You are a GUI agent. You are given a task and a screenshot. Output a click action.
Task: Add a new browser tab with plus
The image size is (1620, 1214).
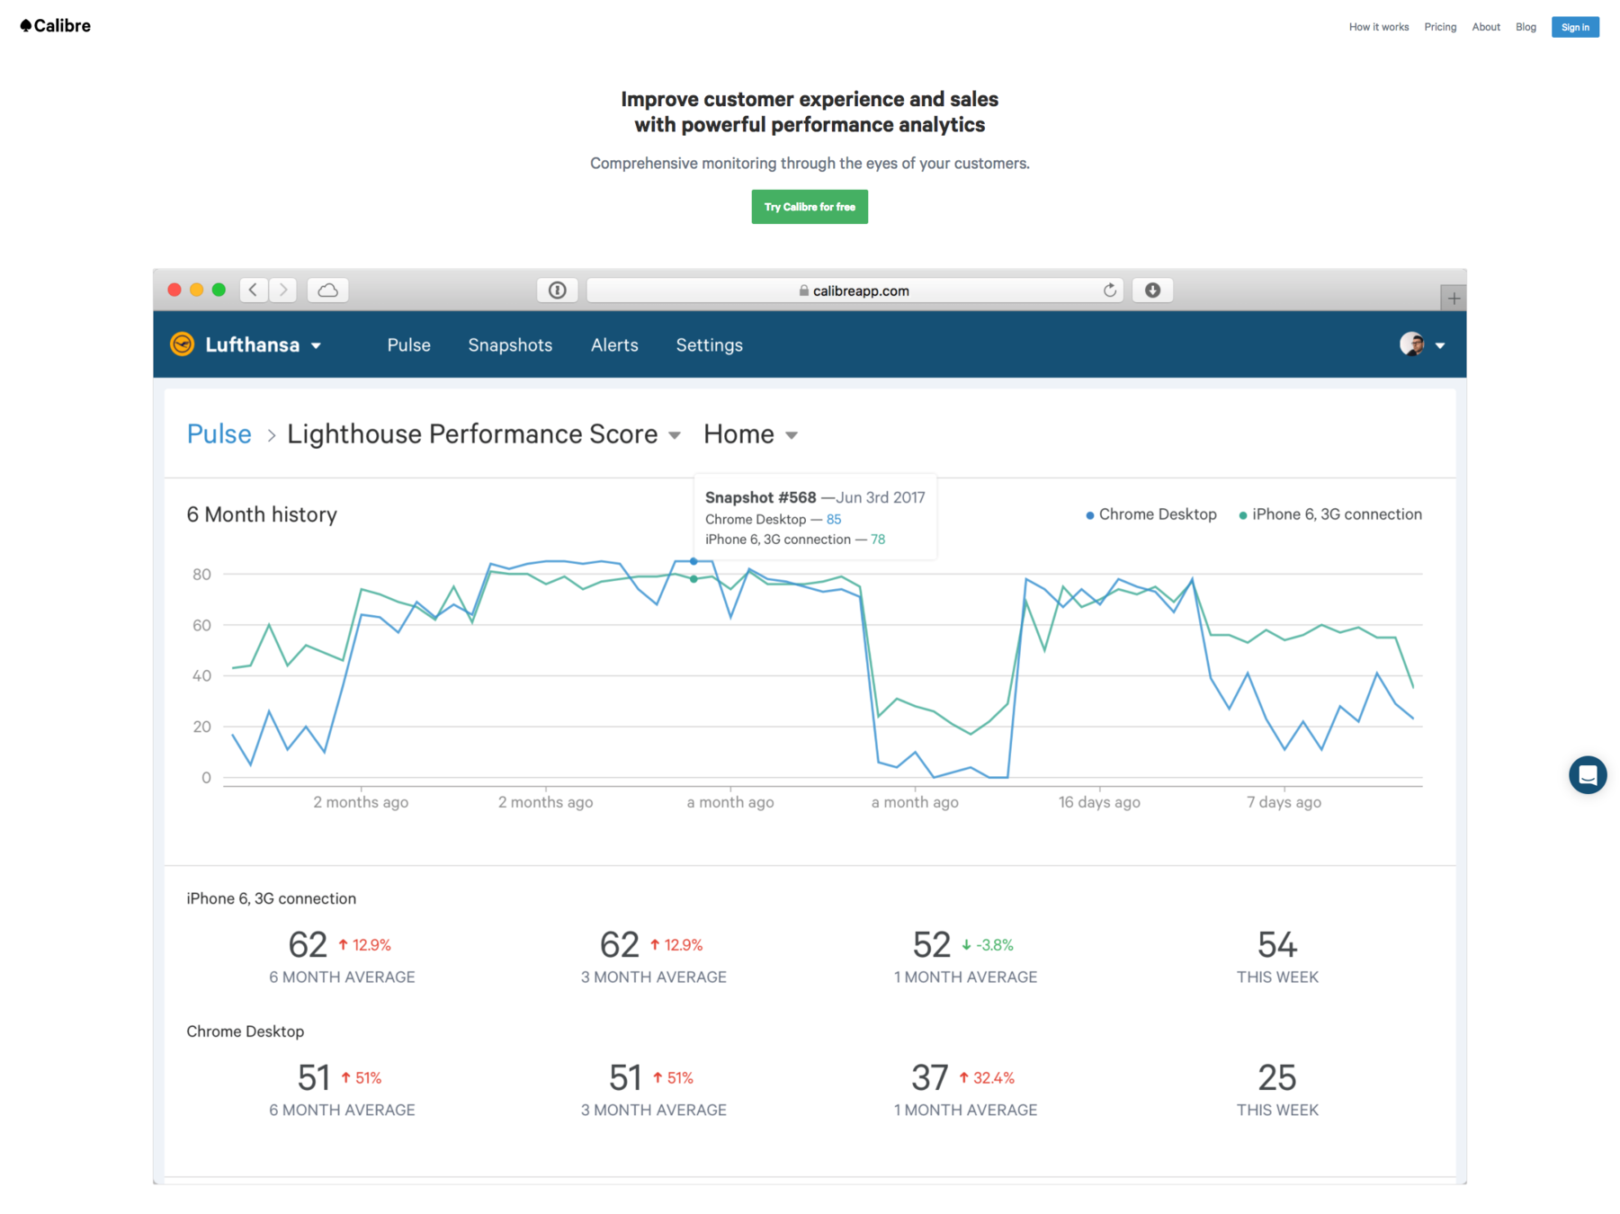click(x=1453, y=298)
